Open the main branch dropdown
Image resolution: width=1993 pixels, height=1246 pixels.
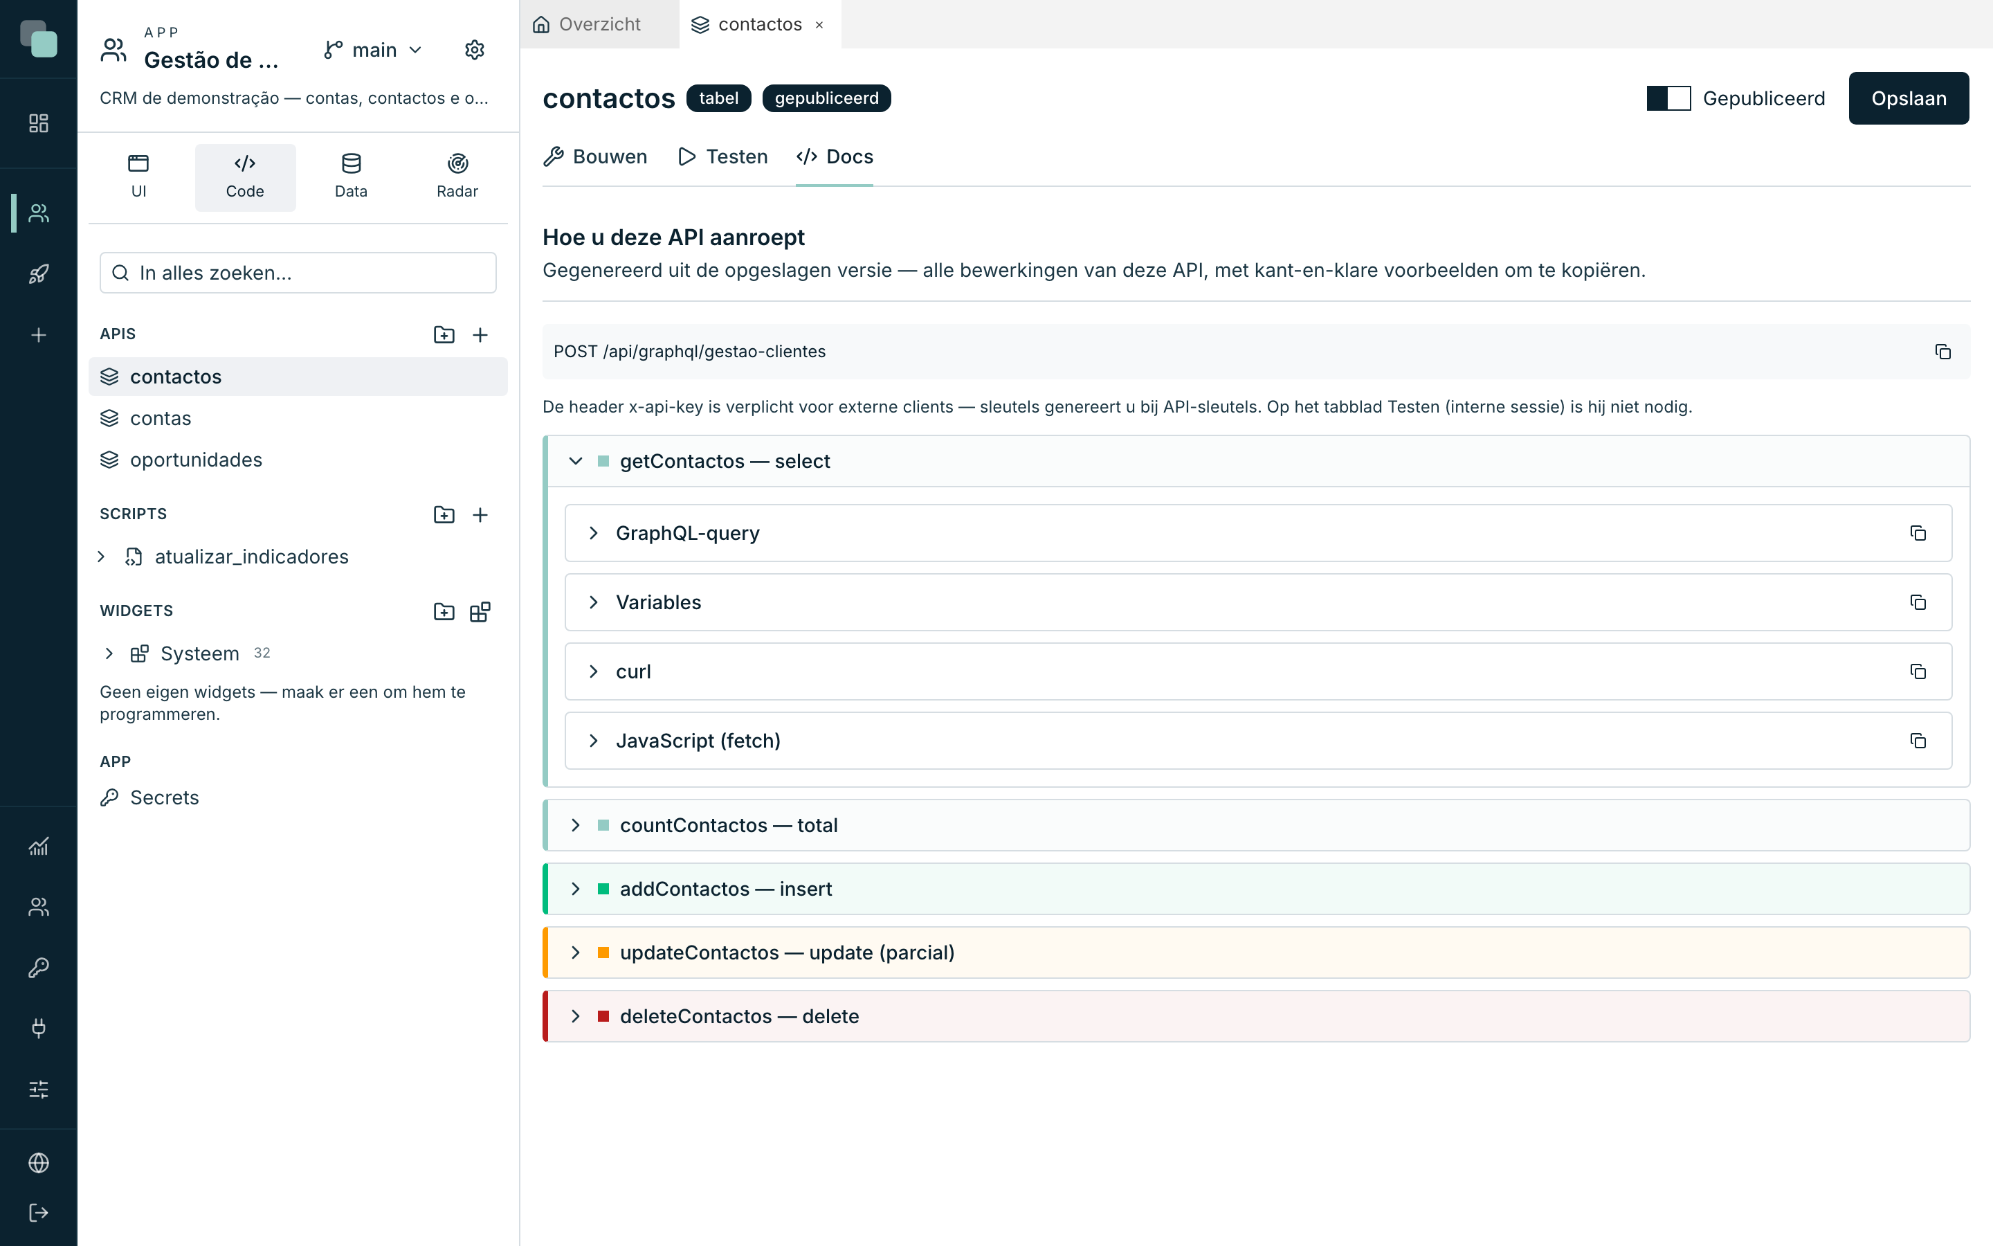click(373, 51)
